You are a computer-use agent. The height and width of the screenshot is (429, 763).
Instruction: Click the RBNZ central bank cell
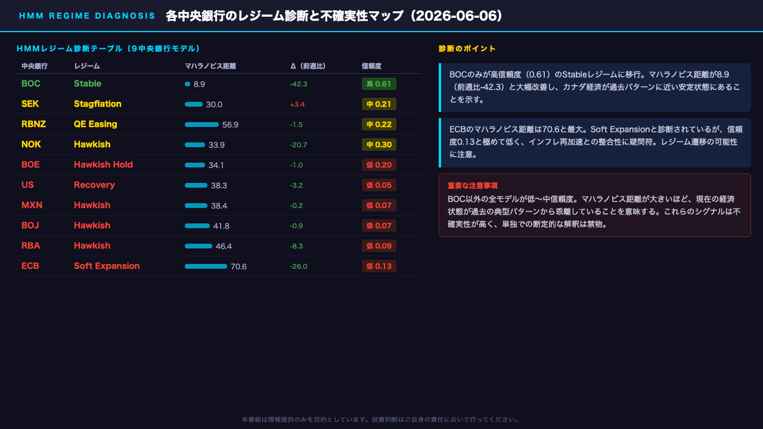tap(33, 125)
